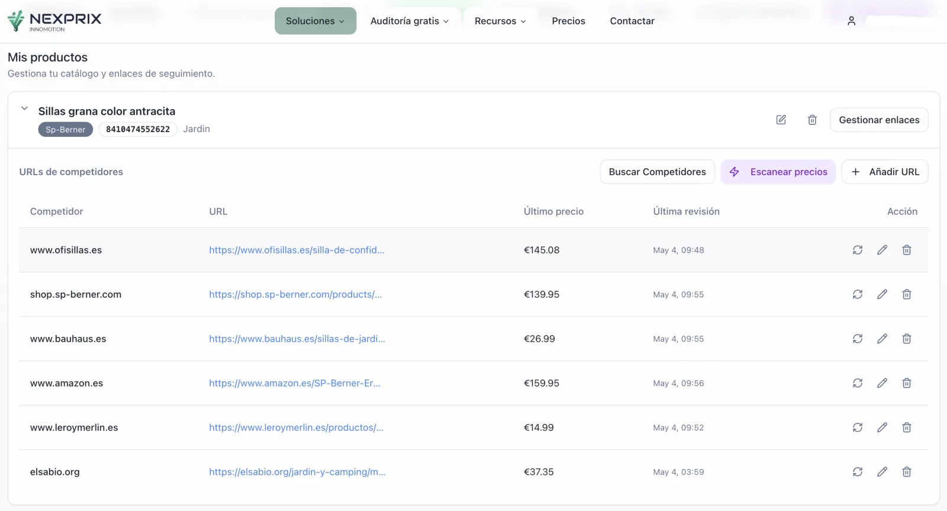
Task: Open the shop.sp-berner.com product link
Action: click(295, 294)
